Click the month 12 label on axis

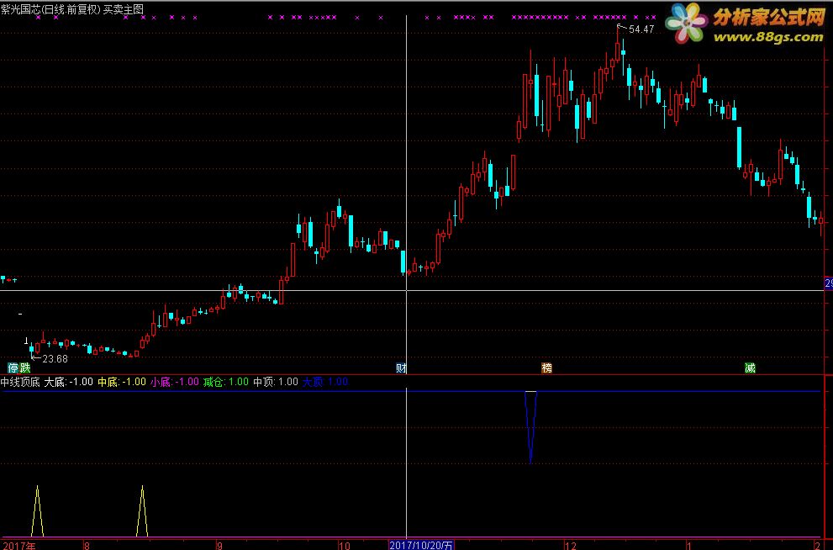click(x=570, y=545)
